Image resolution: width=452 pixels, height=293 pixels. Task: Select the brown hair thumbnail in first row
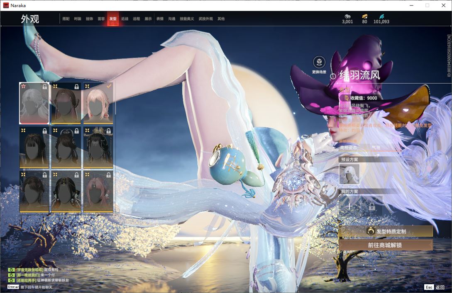[66, 103]
